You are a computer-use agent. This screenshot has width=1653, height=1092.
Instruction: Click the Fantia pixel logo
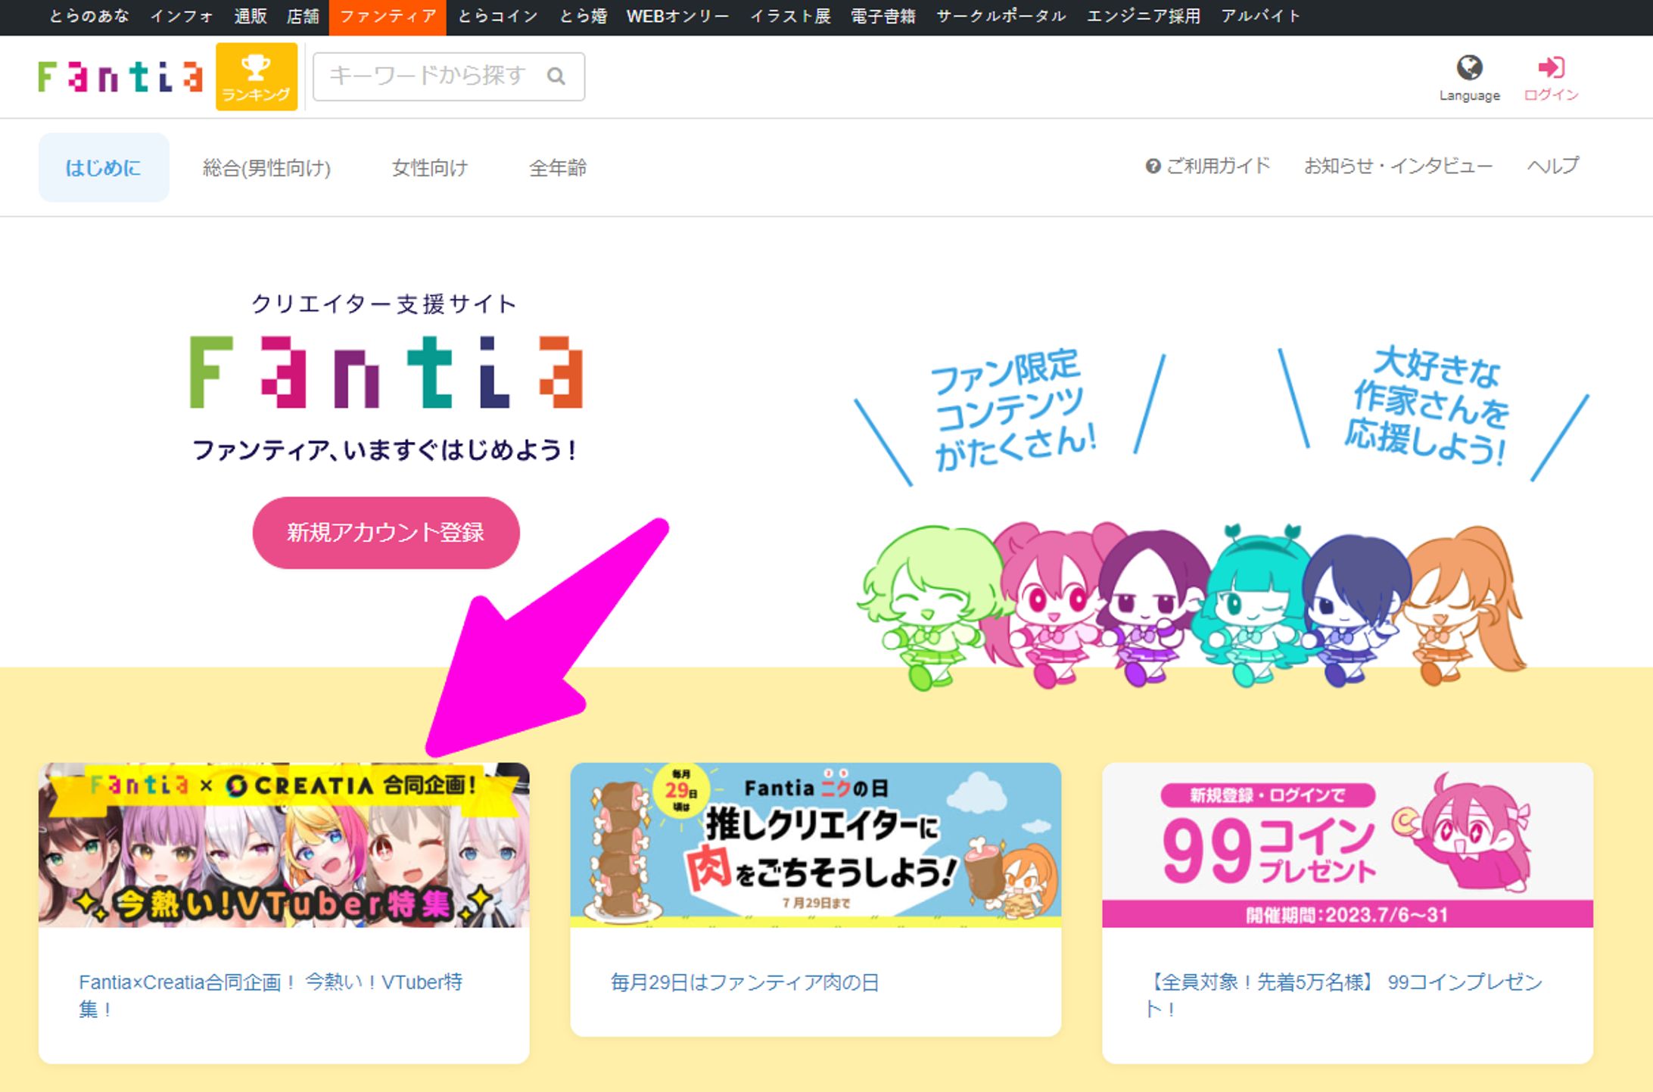click(x=119, y=76)
